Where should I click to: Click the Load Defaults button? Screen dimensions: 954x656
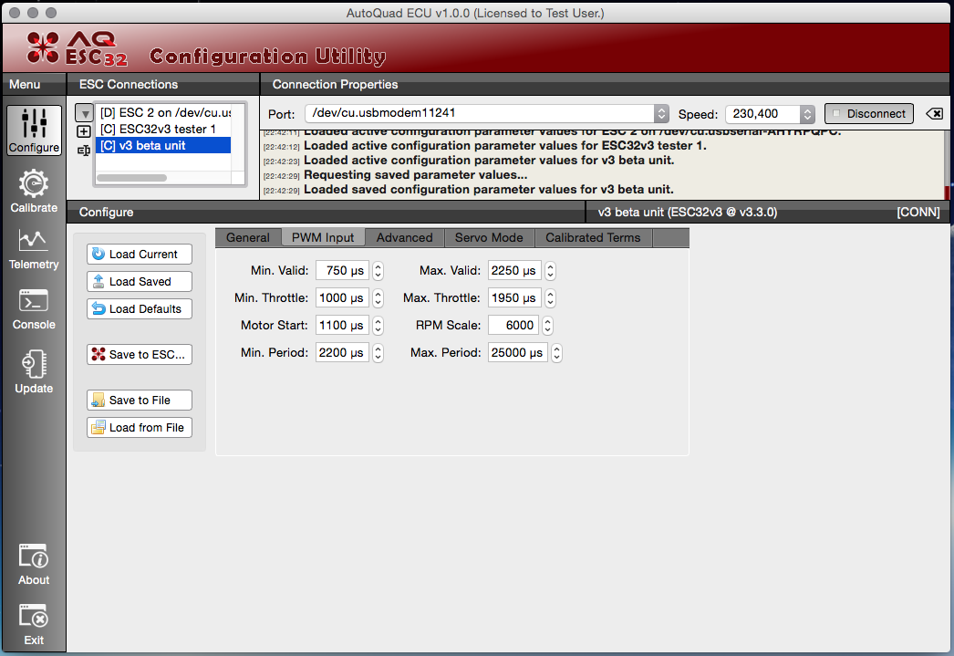tap(140, 308)
